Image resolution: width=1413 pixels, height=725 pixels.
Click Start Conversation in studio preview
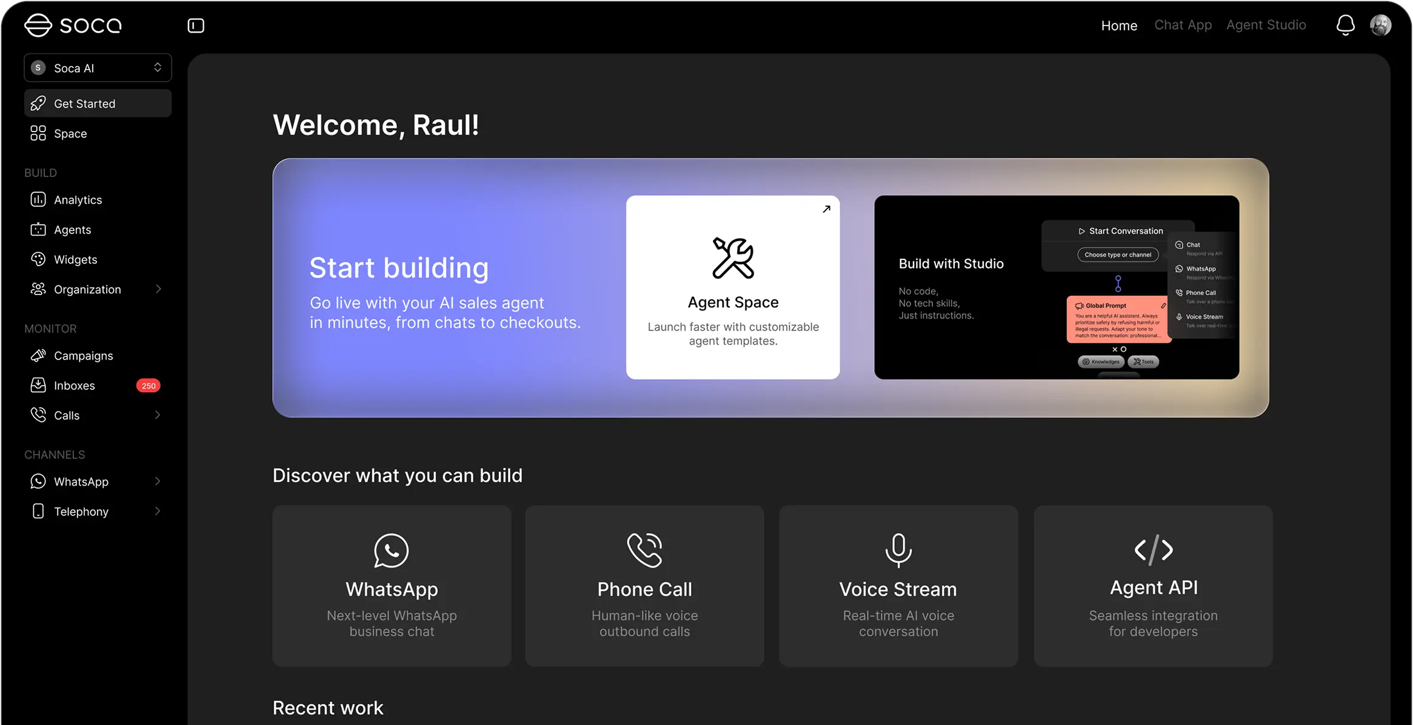tap(1120, 231)
